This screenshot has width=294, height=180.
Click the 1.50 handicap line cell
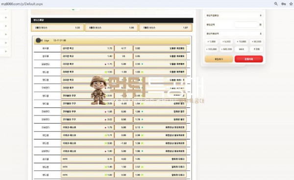(x=123, y=167)
